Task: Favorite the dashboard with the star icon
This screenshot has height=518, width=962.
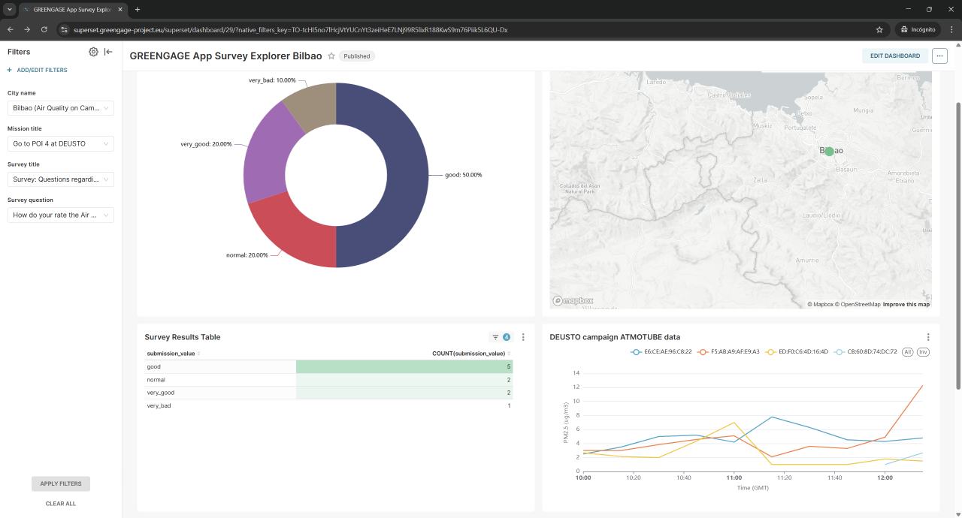Action: tap(331, 56)
